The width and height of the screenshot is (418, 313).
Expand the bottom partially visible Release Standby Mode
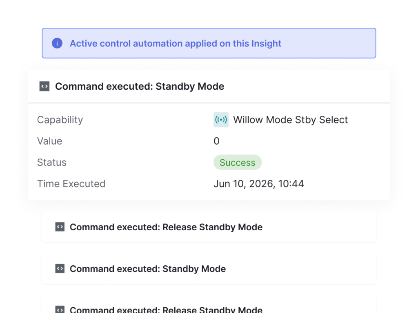pos(209,305)
